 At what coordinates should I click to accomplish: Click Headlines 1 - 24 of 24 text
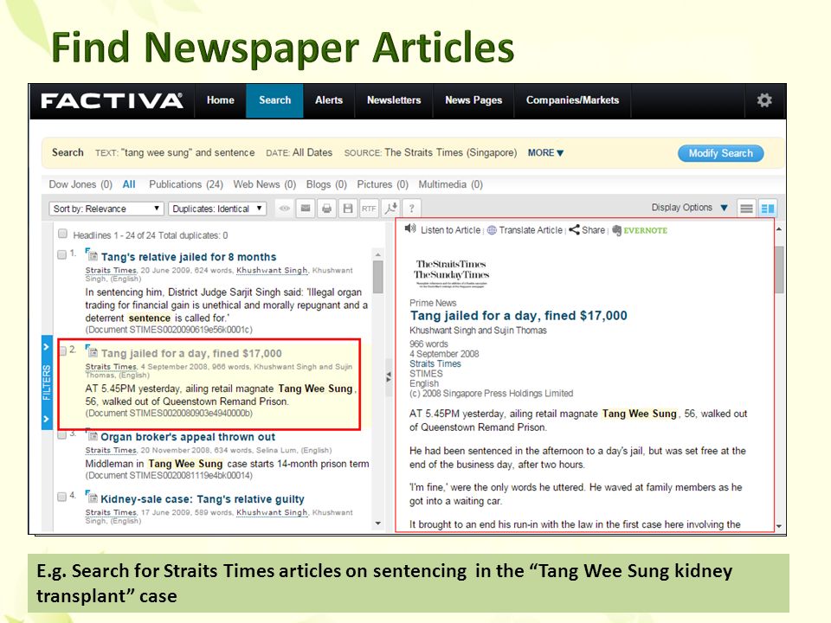(150, 235)
